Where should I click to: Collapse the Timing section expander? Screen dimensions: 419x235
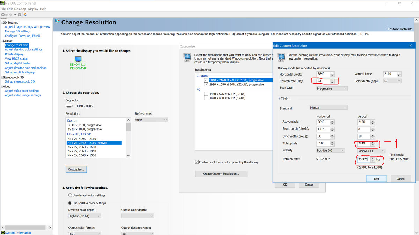click(279, 99)
